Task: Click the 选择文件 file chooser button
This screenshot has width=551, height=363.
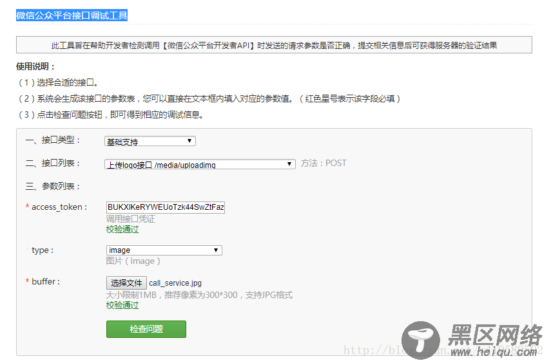Action: pos(126,283)
